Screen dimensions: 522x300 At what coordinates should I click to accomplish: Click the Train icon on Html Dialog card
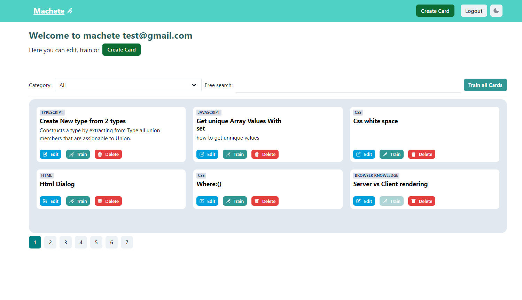[x=72, y=201]
